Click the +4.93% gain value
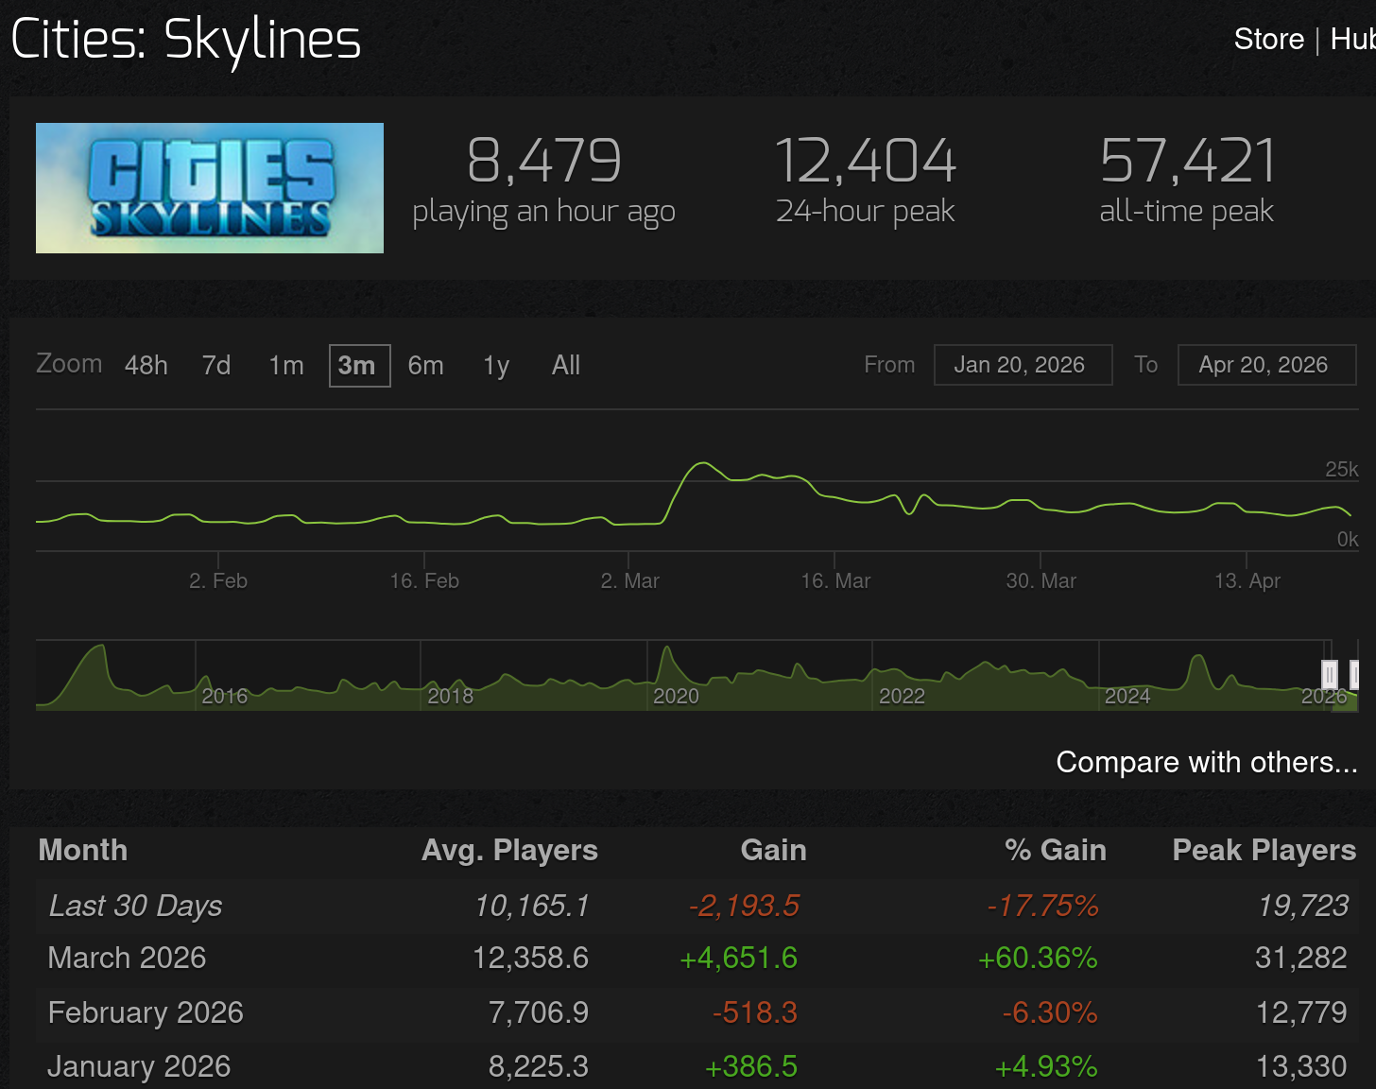This screenshot has width=1376, height=1089. 1046,1066
